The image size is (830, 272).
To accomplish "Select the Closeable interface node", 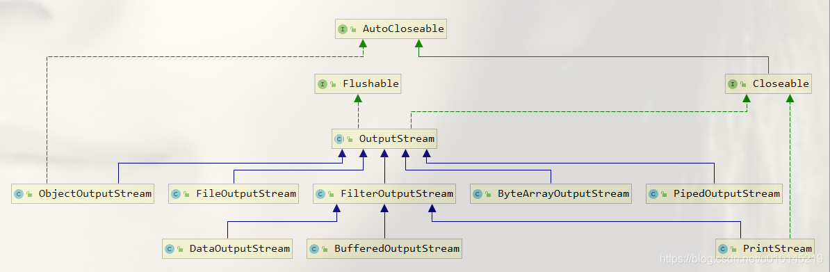I will 768,83.
